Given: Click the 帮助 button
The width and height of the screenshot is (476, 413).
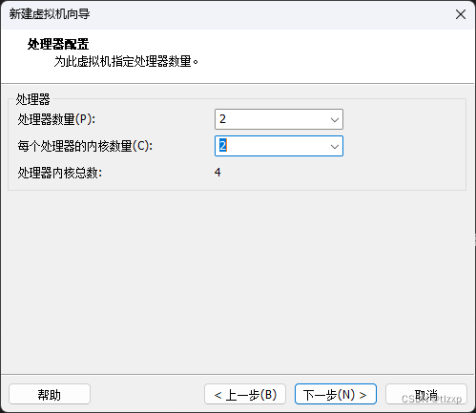Looking at the screenshot, I should click(x=50, y=394).
